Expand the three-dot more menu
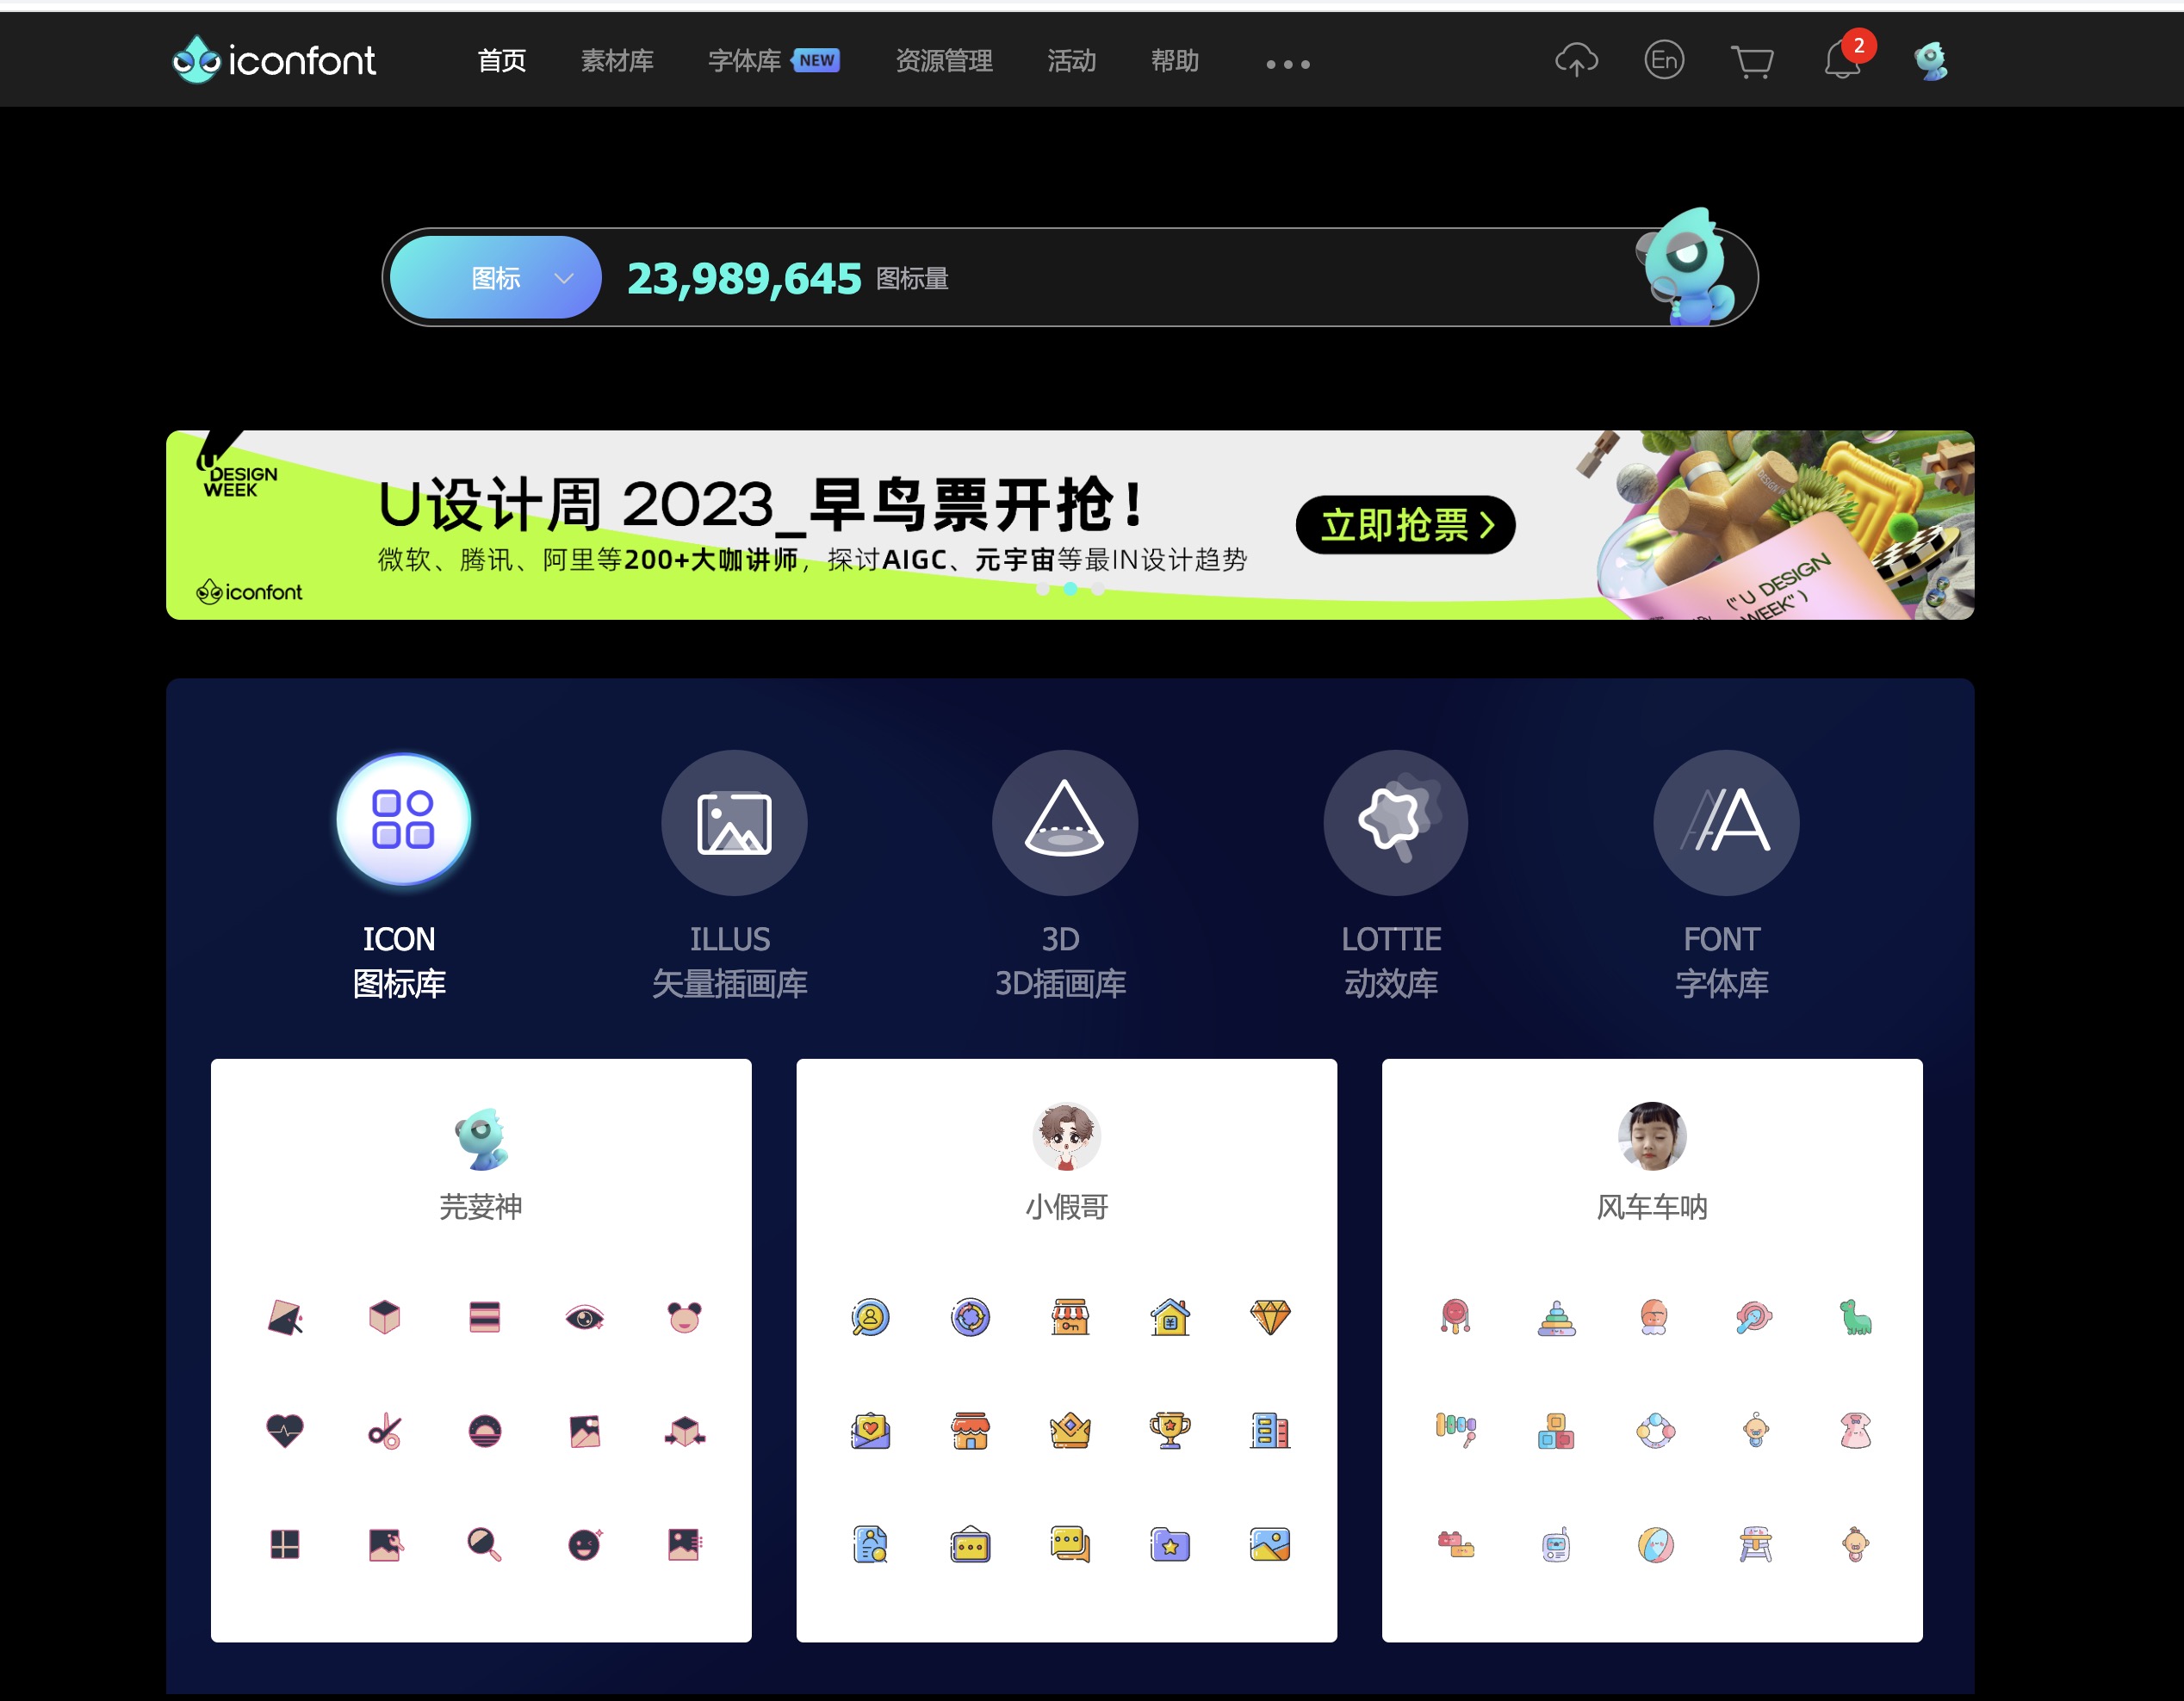Screen dimensions: 2184x1701 pos(1287,64)
